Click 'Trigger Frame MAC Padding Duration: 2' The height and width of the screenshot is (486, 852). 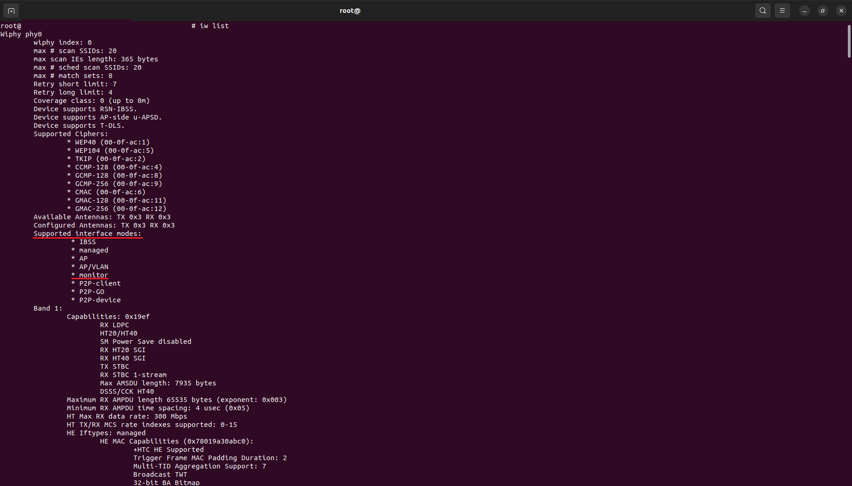(x=210, y=458)
